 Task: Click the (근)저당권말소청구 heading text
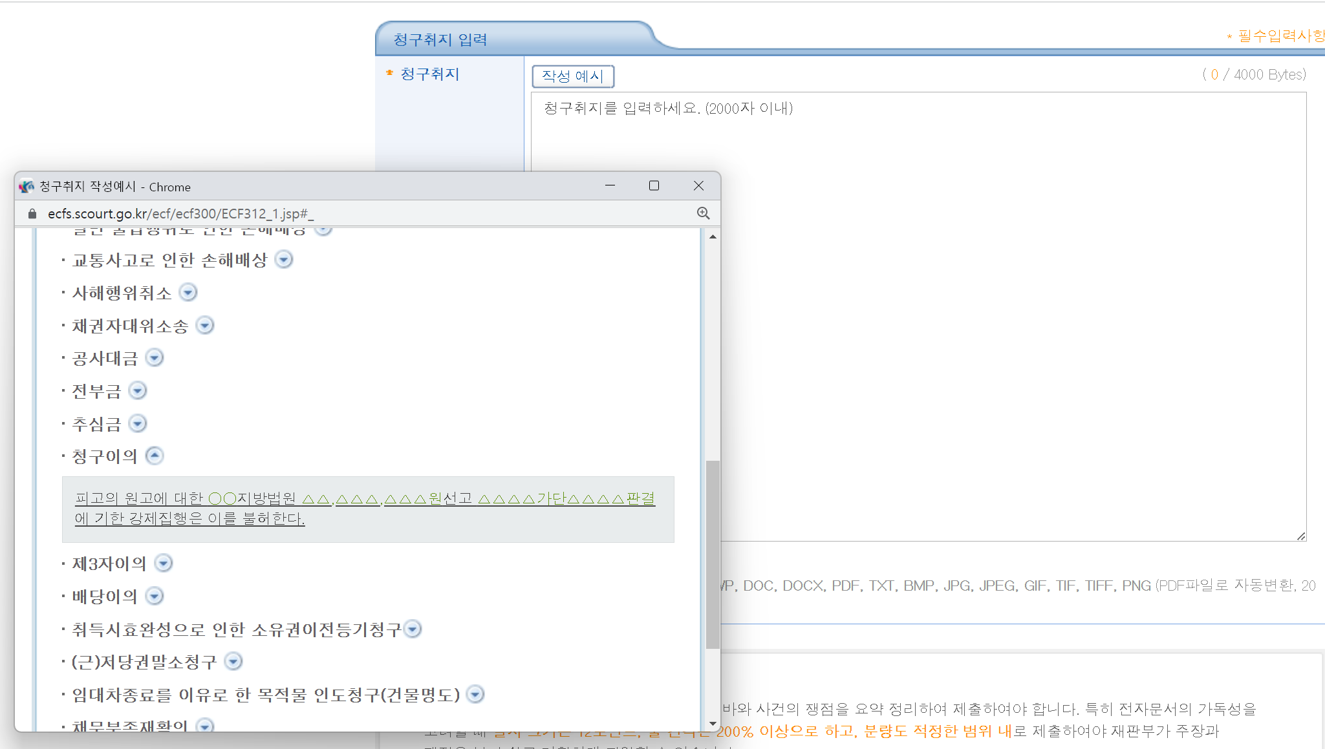coord(144,662)
